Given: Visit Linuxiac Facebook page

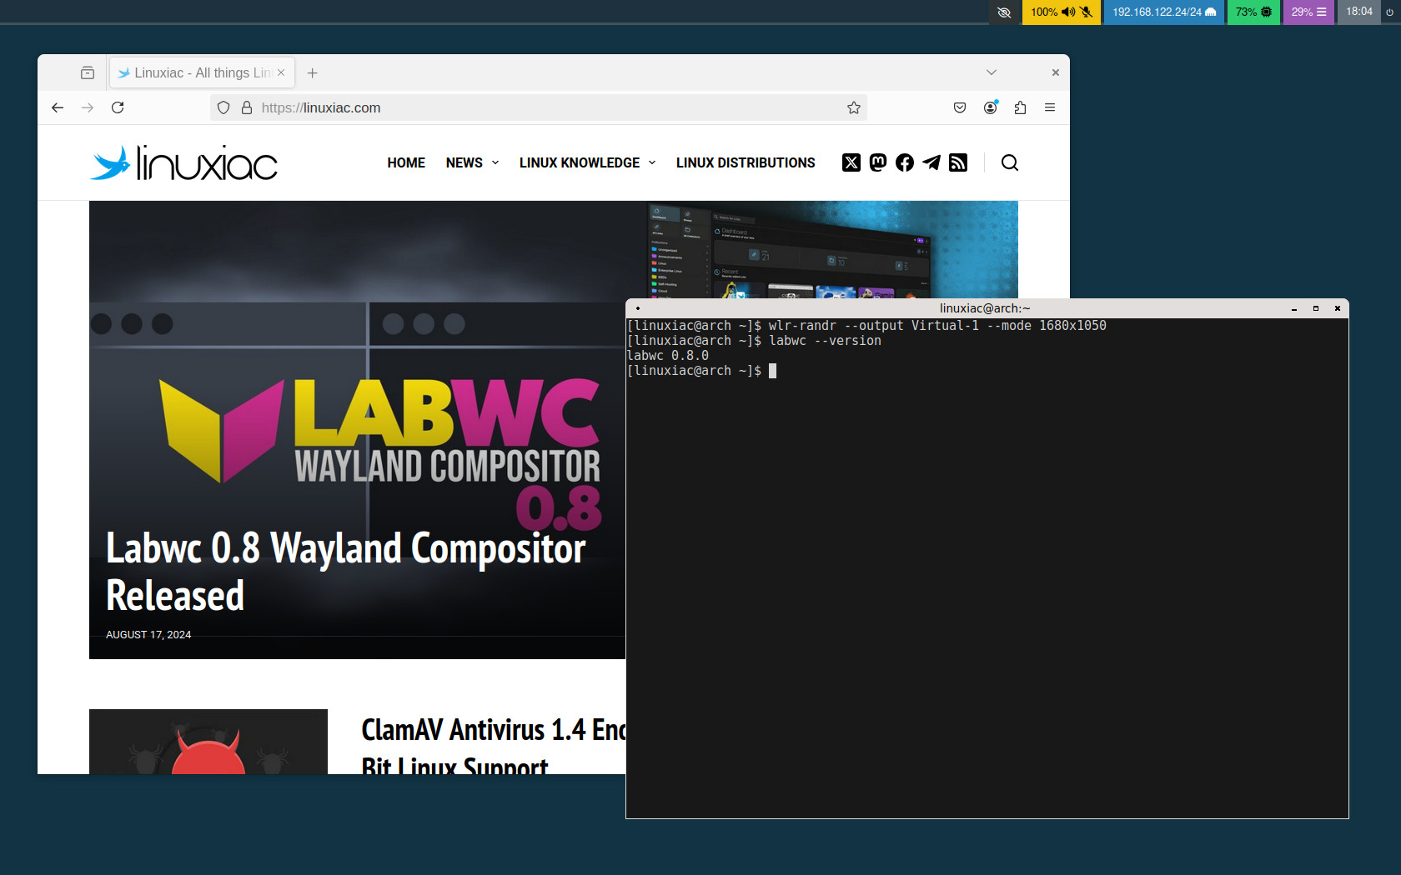Looking at the screenshot, I should tap(905, 162).
